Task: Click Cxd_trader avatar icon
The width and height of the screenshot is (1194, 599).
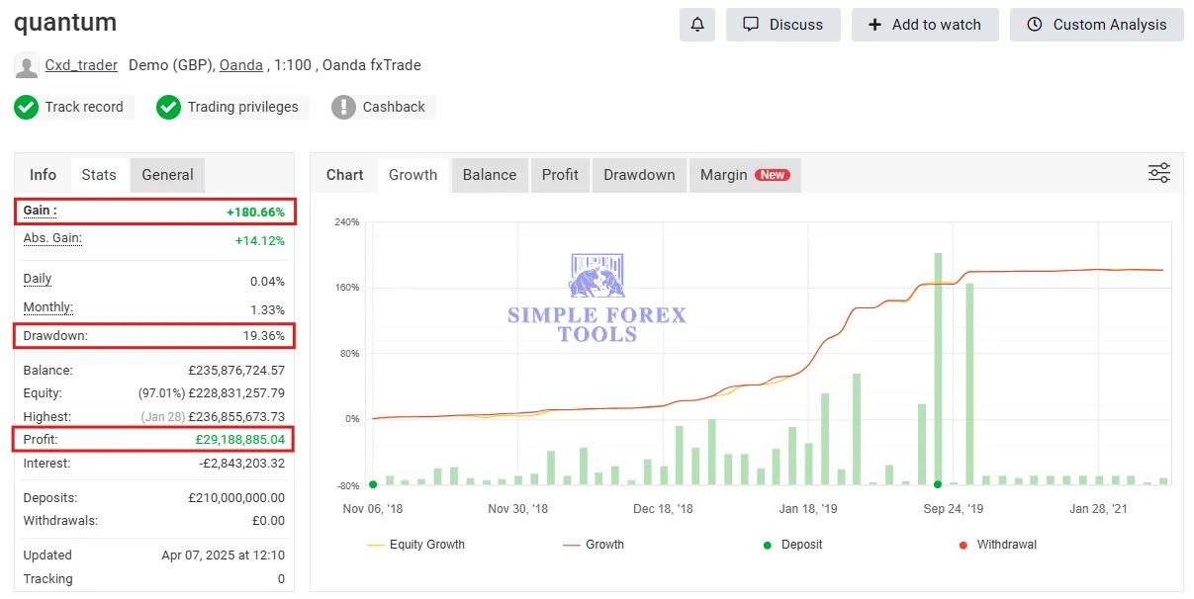Action: (27, 65)
